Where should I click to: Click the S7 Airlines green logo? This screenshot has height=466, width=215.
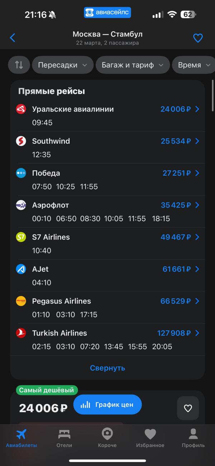[21, 237]
